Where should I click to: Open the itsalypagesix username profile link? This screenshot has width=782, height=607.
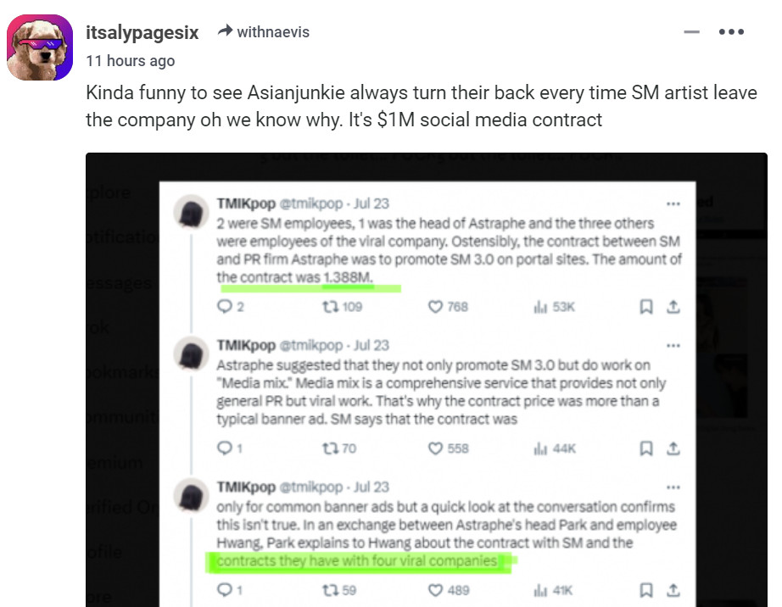coord(142,32)
